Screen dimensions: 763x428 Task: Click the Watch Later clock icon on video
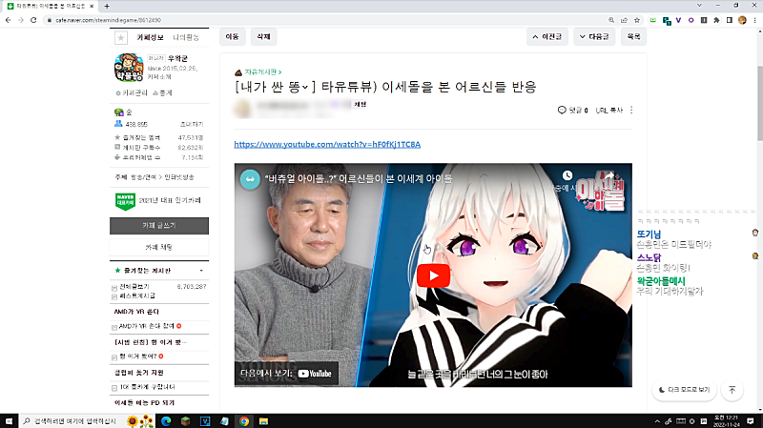[x=567, y=176]
